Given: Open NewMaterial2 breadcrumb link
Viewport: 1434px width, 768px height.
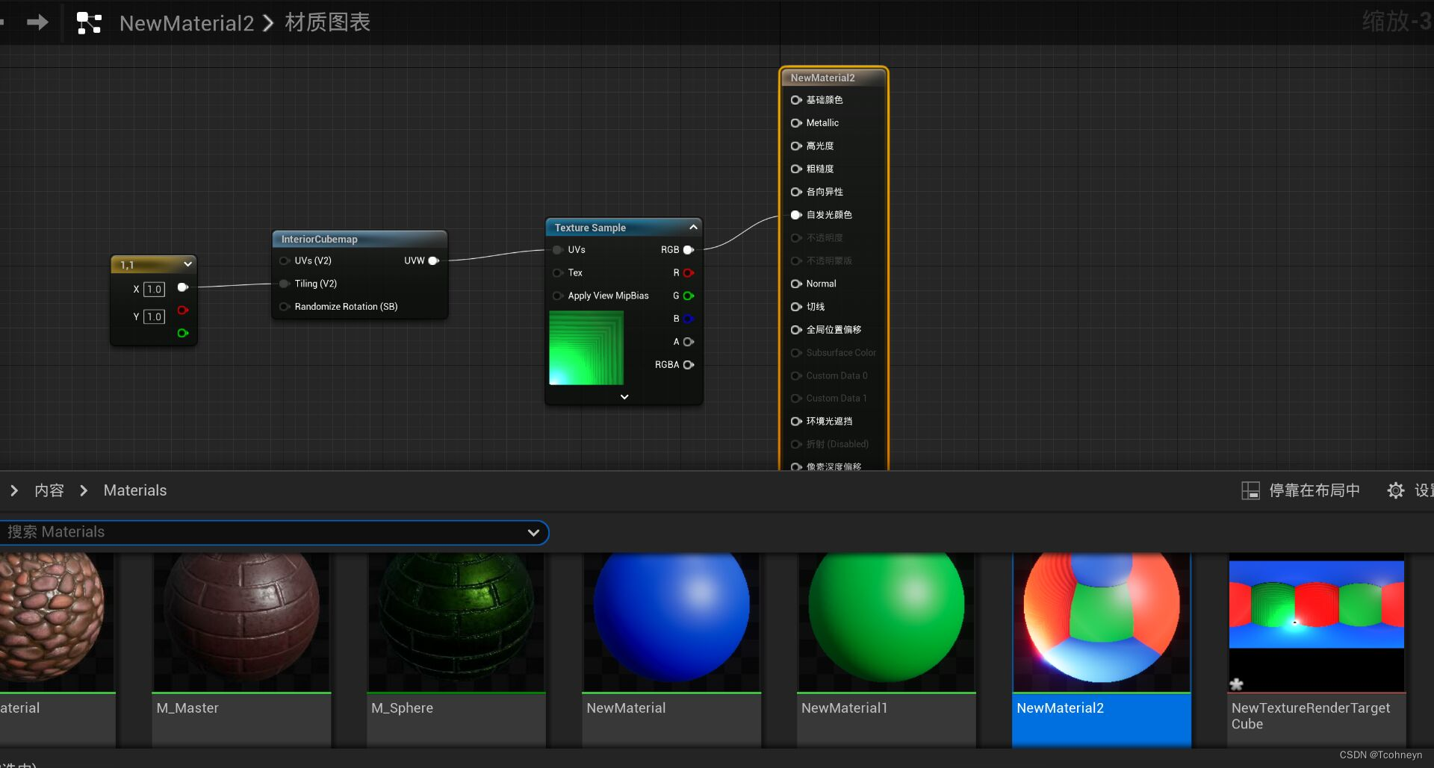Looking at the screenshot, I should 187,23.
